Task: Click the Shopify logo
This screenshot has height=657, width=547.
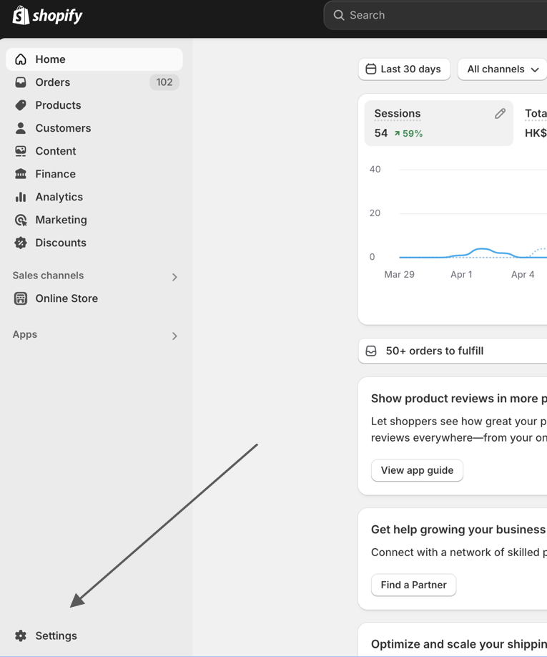Action: [x=47, y=16]
